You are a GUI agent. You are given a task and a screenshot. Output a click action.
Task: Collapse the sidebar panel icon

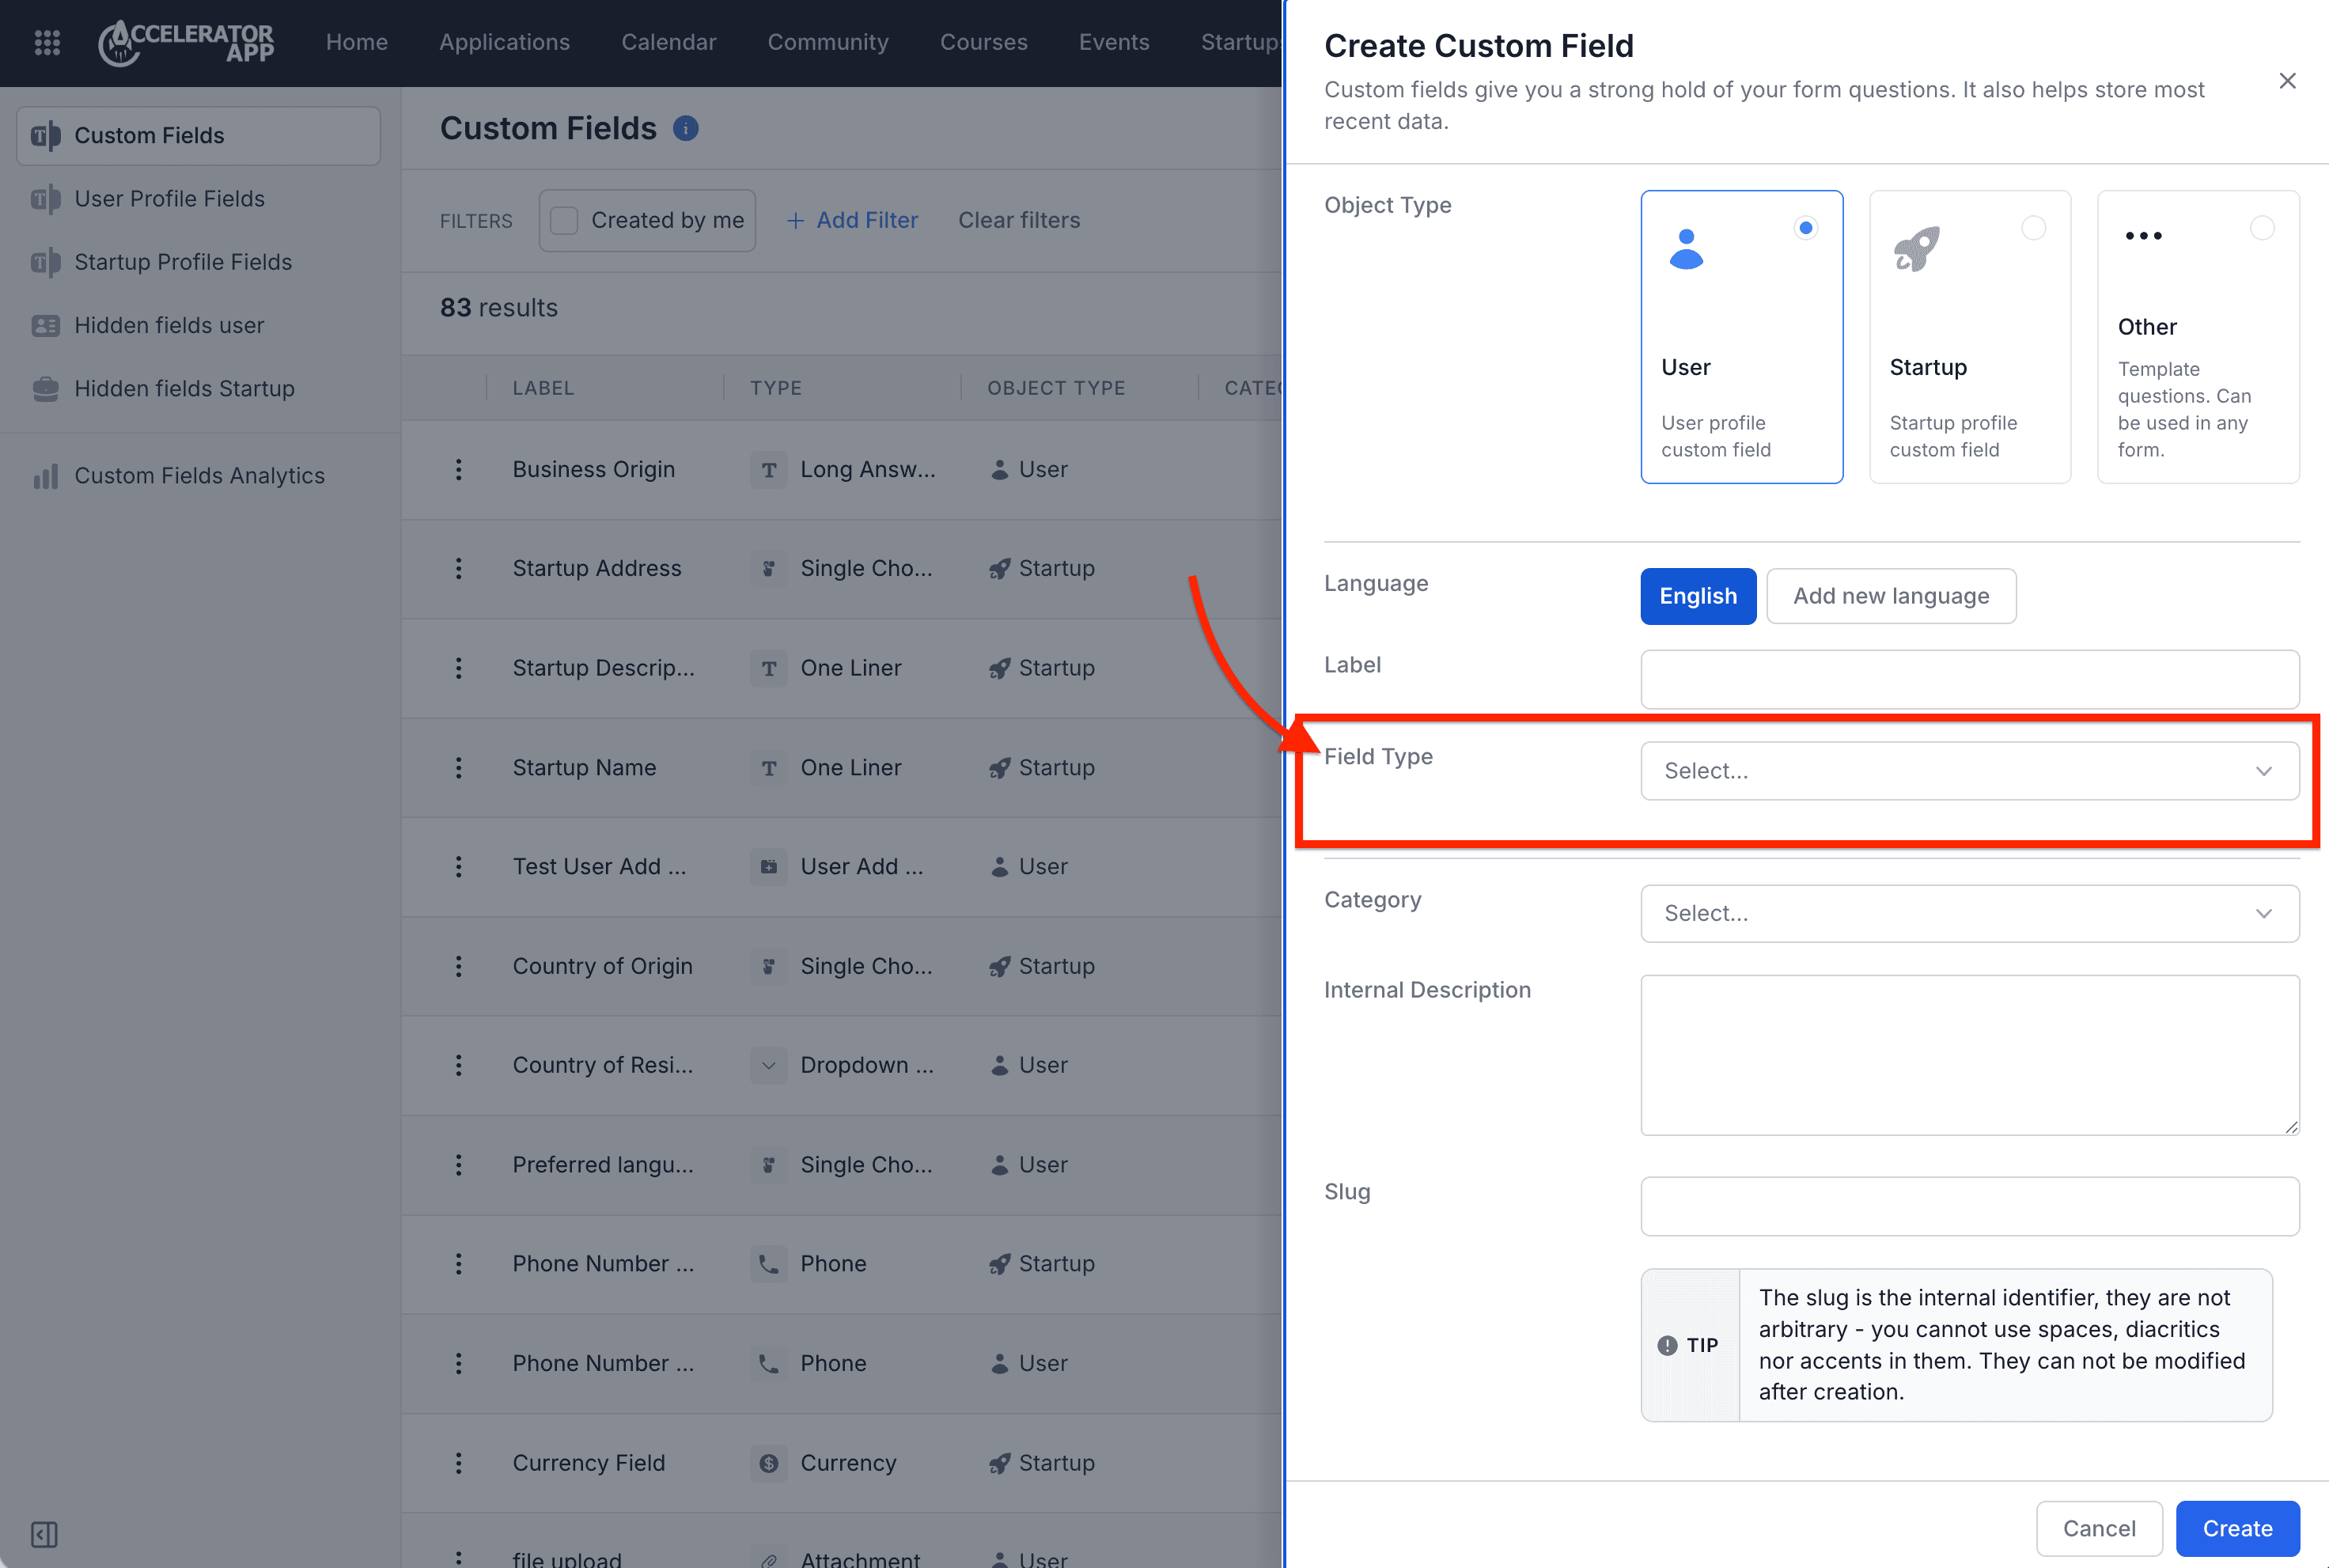click(x=44, y=1534)
